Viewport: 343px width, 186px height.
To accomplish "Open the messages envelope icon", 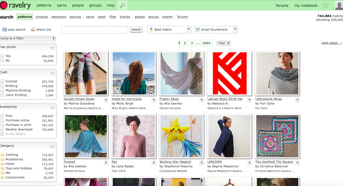I will point(326,6).
